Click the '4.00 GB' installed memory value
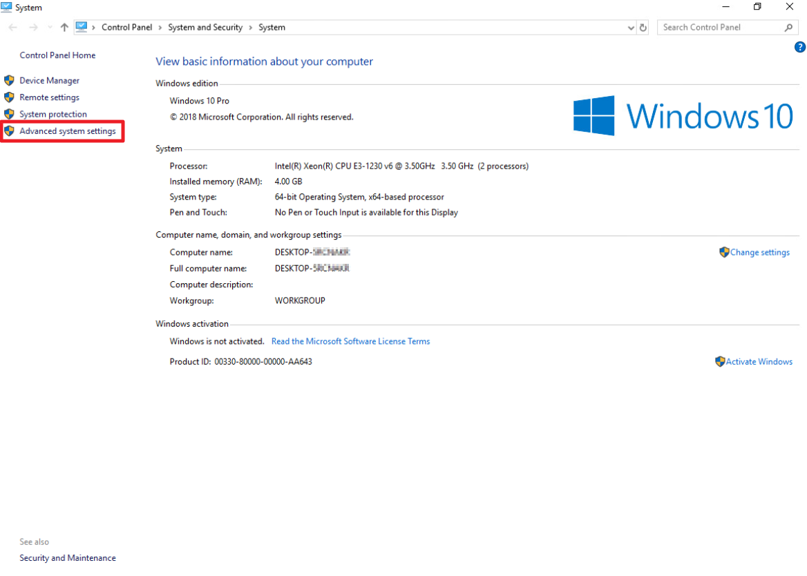Viewport: 807px width, 576px height. [x=288, y=182]
